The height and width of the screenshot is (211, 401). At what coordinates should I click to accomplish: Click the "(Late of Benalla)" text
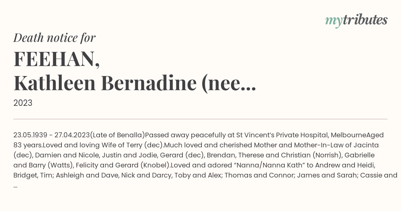[118, 135]
